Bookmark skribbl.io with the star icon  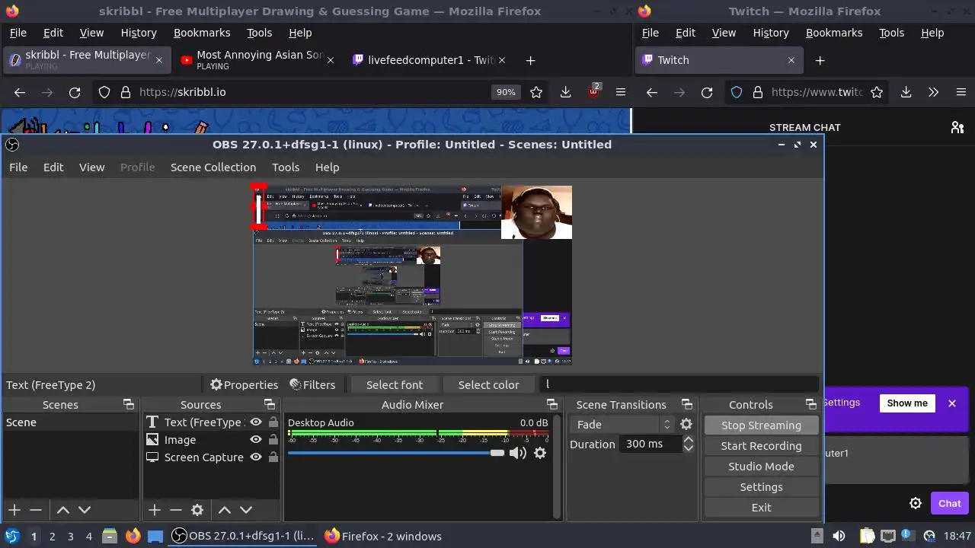(536, 92)
